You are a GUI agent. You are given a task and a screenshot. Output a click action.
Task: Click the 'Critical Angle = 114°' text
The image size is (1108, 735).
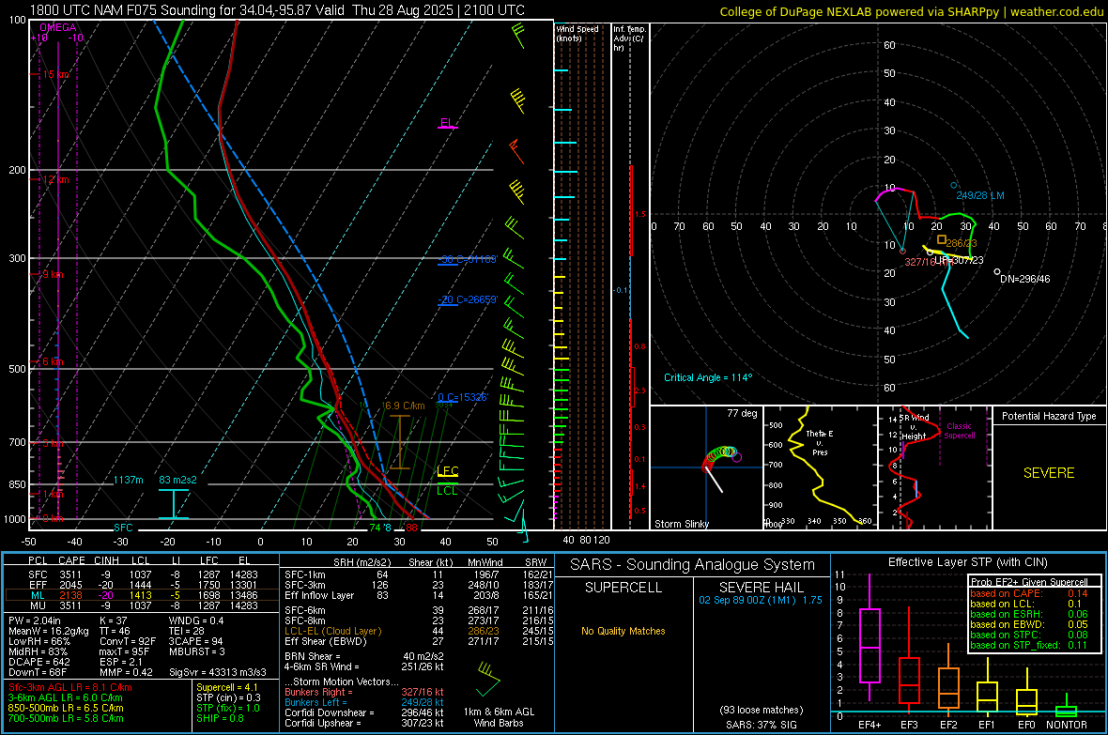tap(708, 377)
